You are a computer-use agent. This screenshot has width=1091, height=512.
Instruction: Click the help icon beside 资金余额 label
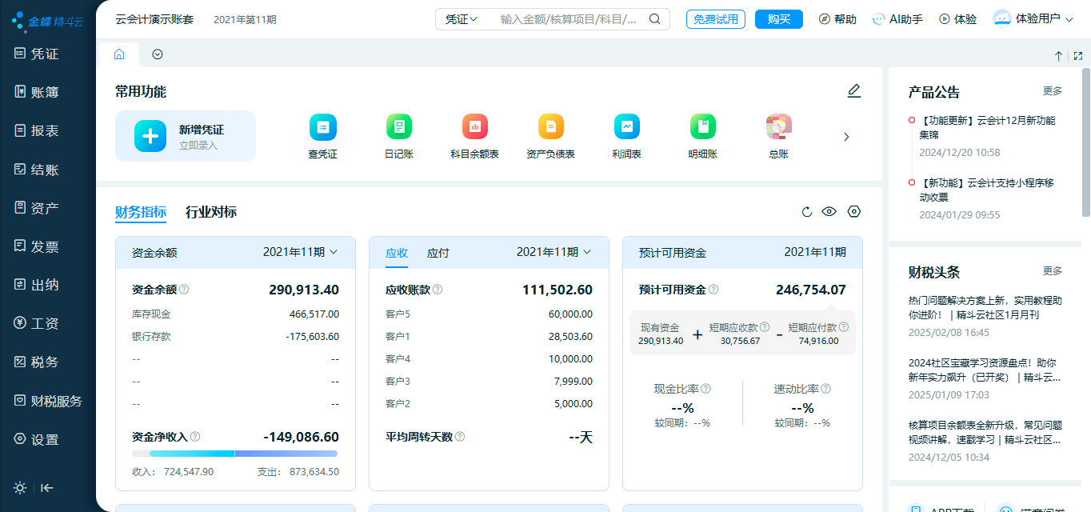coord(184,290)
